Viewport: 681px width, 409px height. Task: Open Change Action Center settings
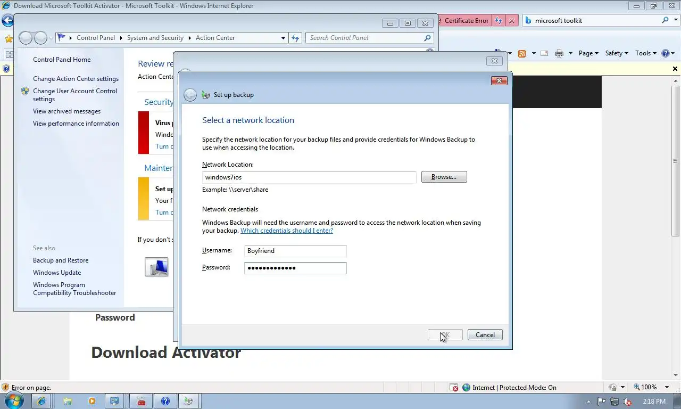click(x=76, y=79)
